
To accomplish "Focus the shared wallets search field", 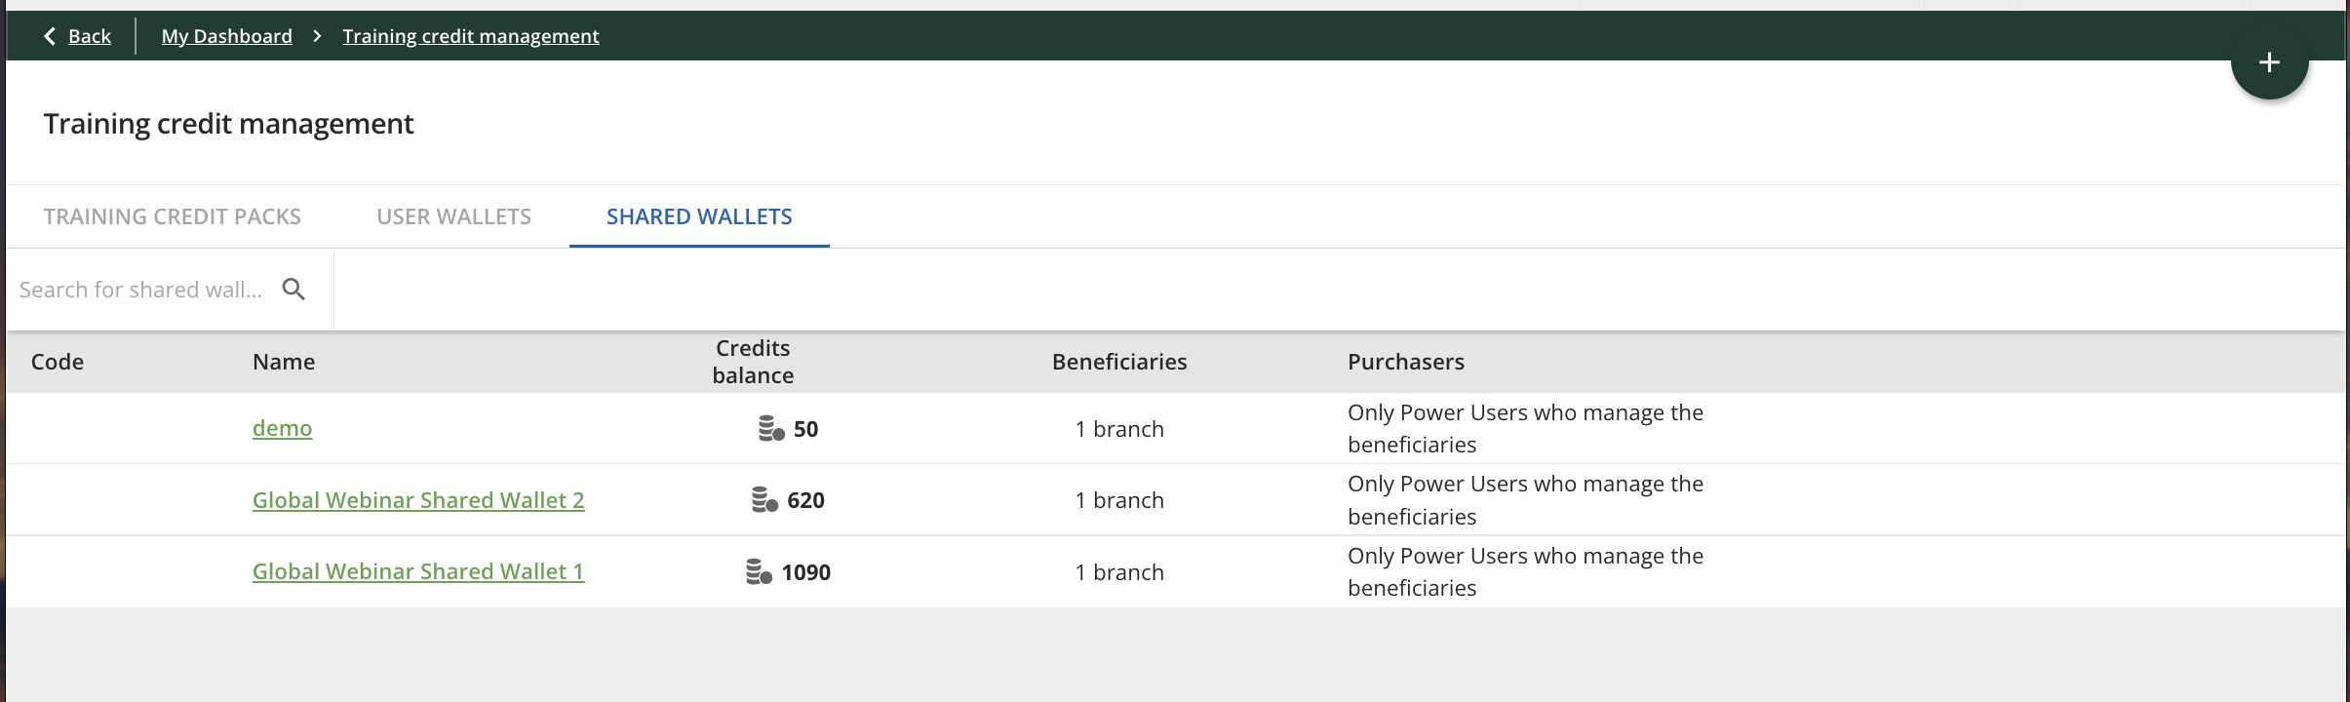I will pyautogui.click(x=141, y=290).
